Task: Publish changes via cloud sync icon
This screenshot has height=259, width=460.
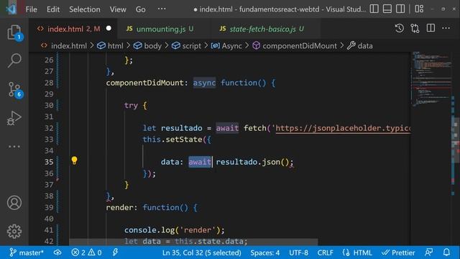Action: pyautogui.click(x=57, y=253)
